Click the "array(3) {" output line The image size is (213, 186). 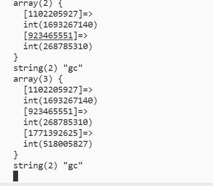click(38, 79)
